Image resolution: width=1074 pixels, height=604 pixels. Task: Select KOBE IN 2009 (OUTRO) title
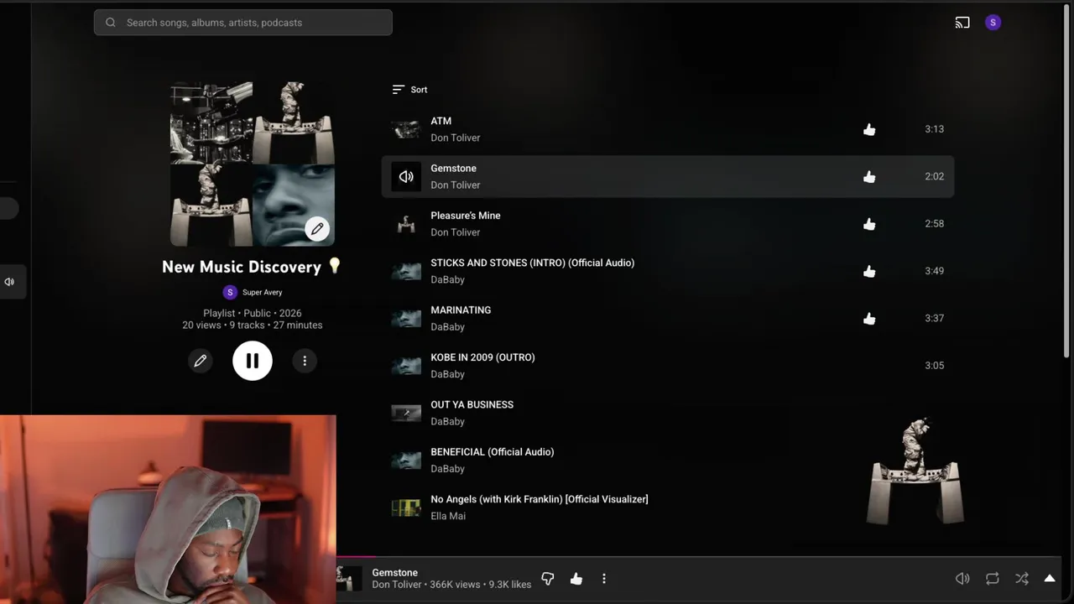[482, 357]
